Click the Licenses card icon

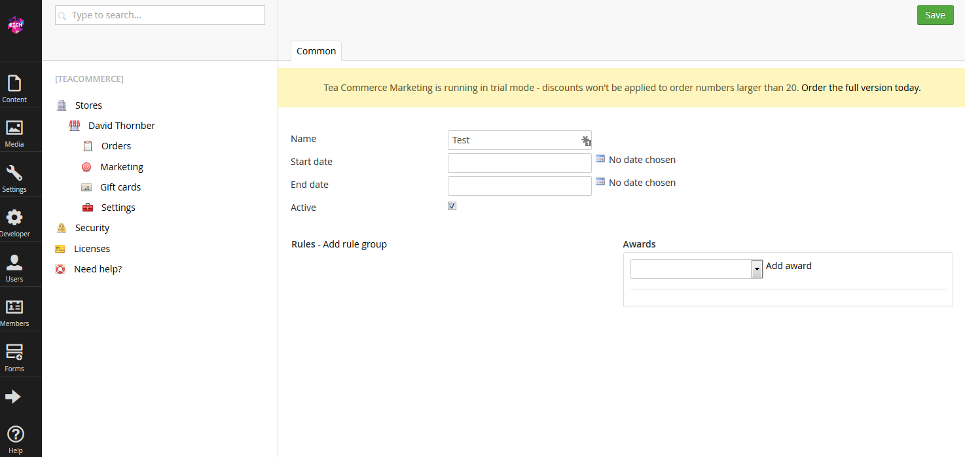point(60,249)
